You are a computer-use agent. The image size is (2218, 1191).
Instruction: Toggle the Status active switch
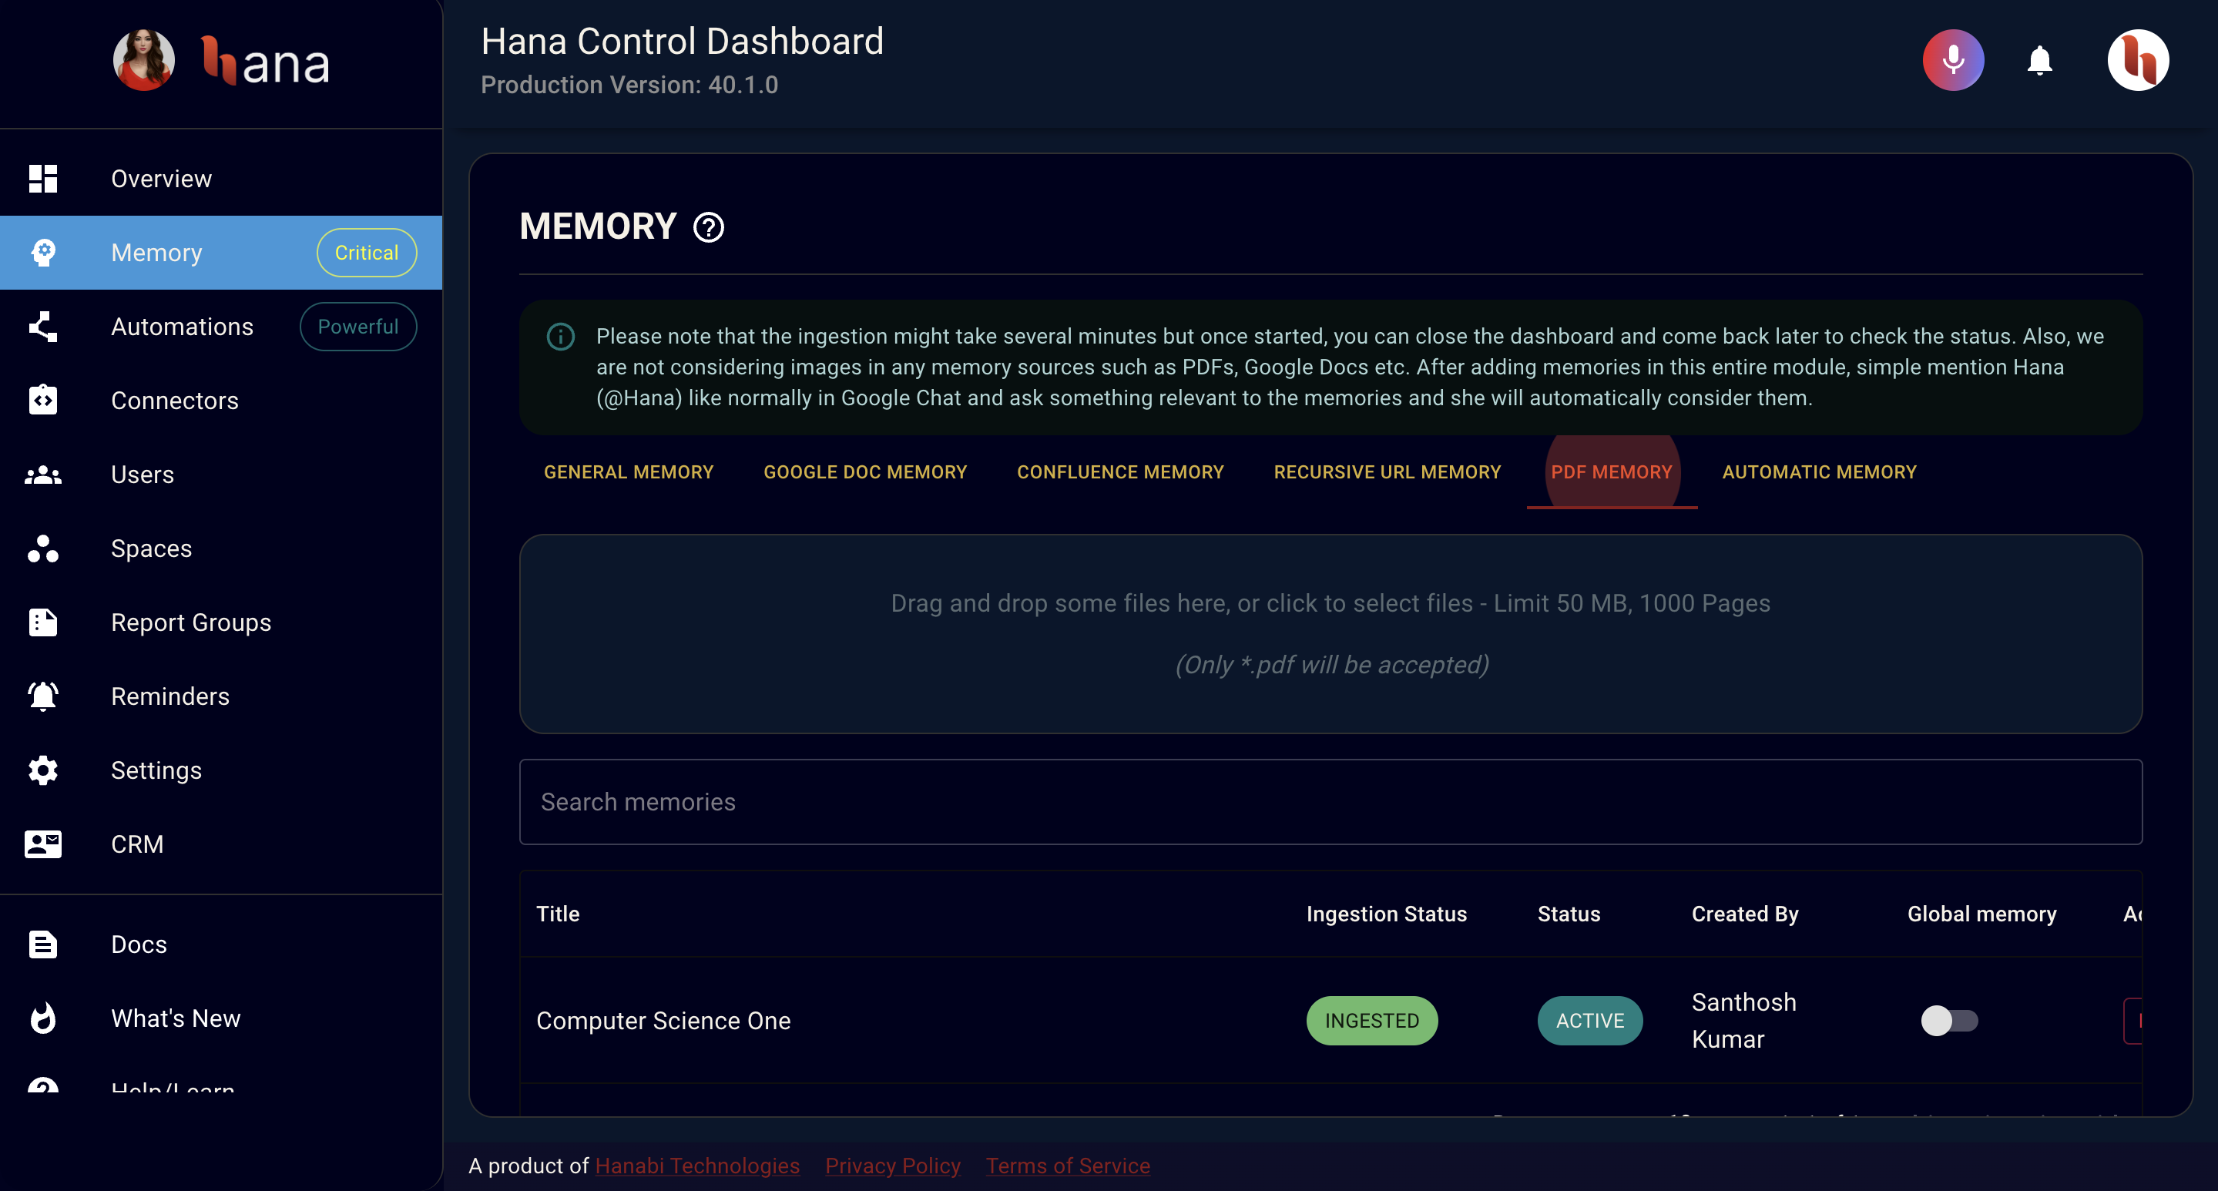click(1590, 1019)
